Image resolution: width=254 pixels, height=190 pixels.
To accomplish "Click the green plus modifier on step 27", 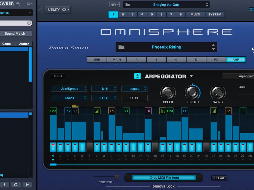I will pos(243,111).
